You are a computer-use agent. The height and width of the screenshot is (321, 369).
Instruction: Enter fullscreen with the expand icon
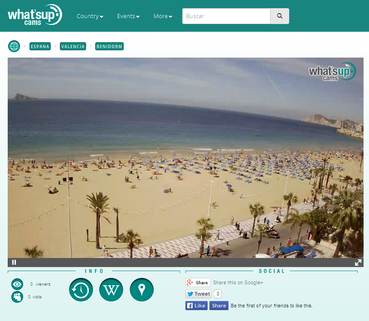coord(358,263)
